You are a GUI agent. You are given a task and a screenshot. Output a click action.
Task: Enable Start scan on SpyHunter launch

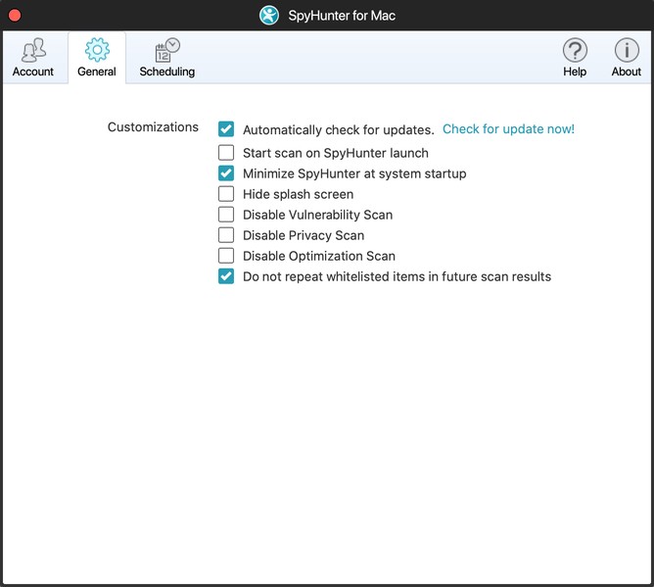pos(226,153)
